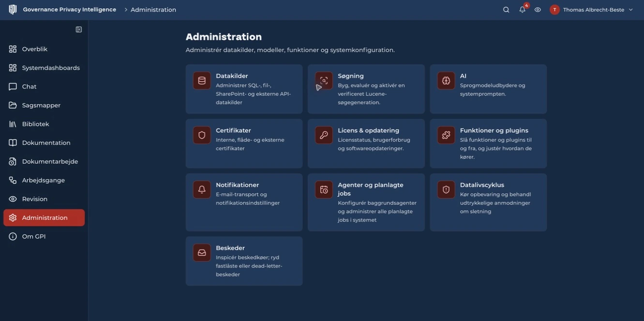The image size is (644, 321).
Task: Click the Agenter og planlagte jobs calendar icon
Action: click(324, 190)
